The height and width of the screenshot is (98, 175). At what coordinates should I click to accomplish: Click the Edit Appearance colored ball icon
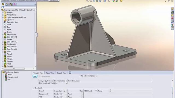(113, 1)
